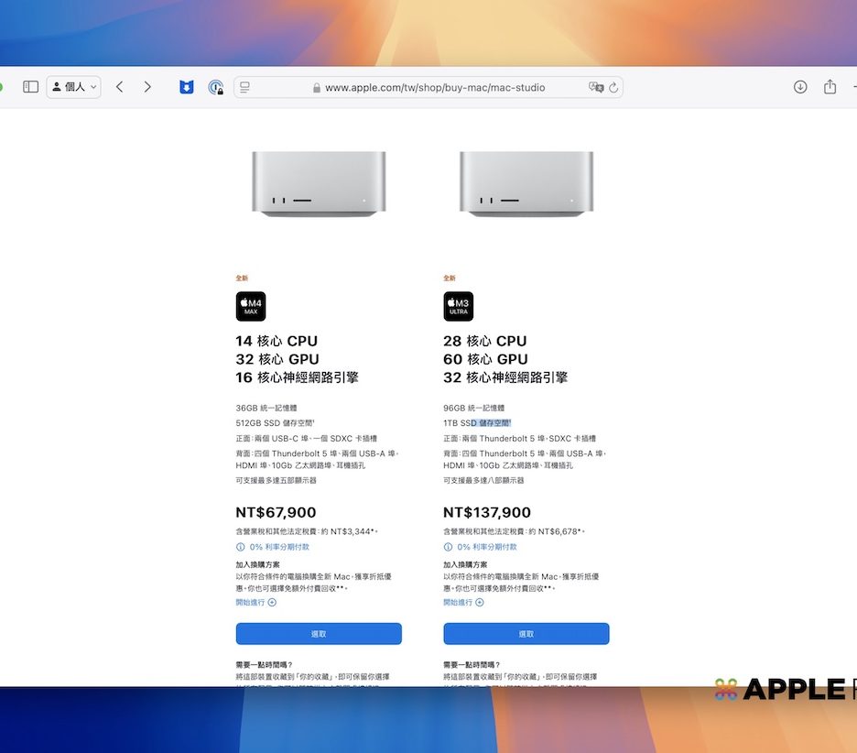The height and width of the screenshot is (753, 857).
Task: Expand 開始進行 trade-in under M3 Ultra
Action: [x=463, y=603]
